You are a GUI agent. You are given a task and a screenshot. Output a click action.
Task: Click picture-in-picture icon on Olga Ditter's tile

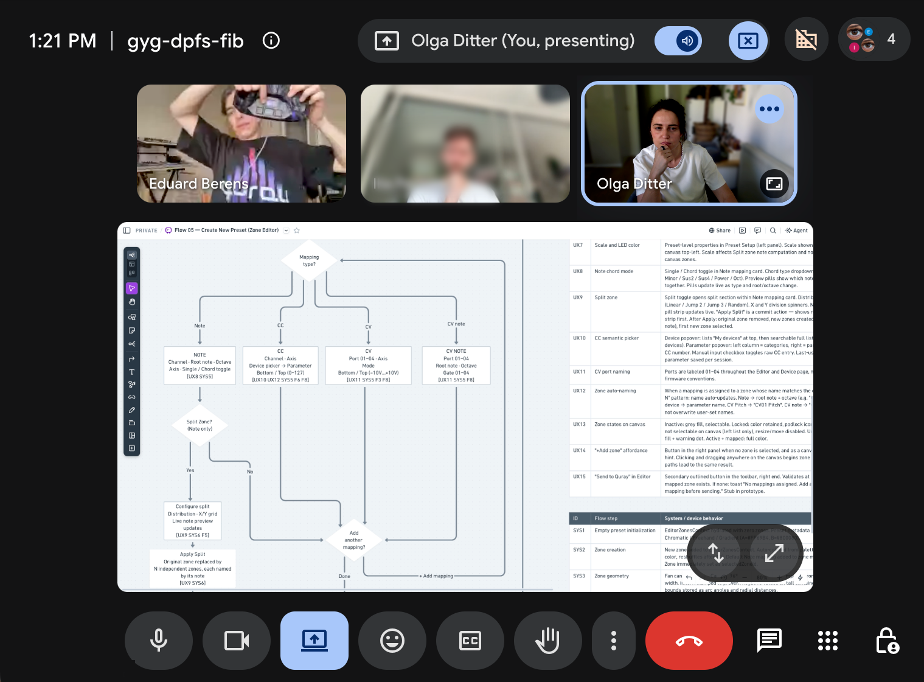(774, 184)
